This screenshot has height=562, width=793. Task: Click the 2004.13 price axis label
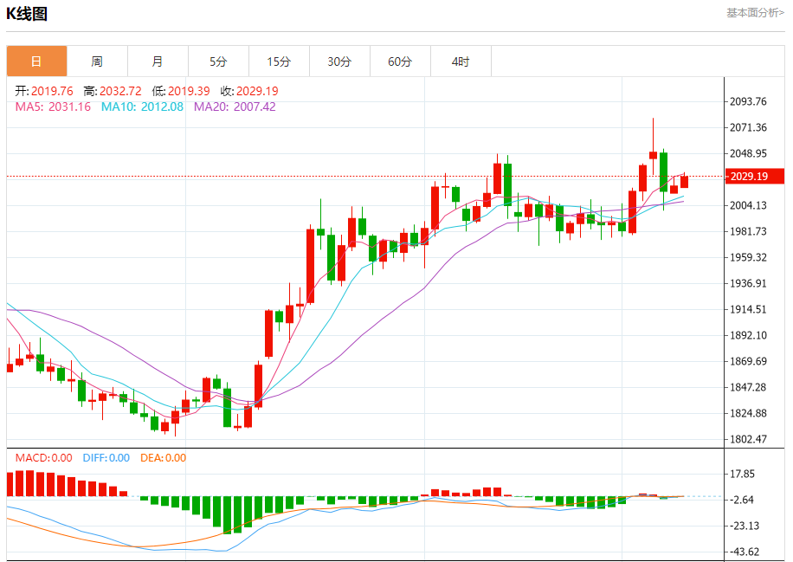[748, 205]
